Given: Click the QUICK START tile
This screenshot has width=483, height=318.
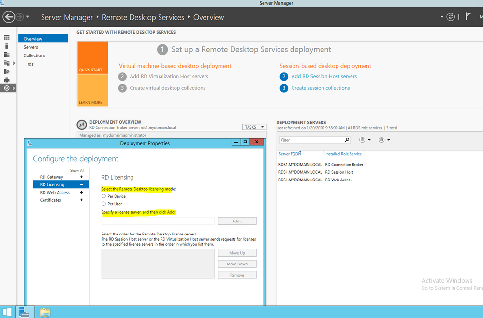Looking at the screenshot, I should coord(93,58).
